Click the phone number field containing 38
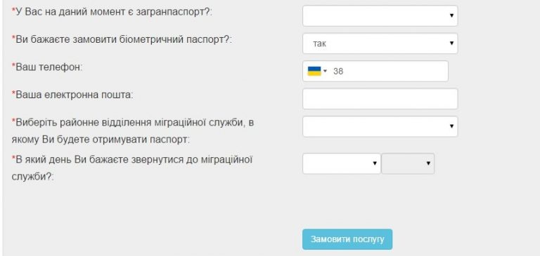This screenshot has height=256, width=540. pyautogui.click(x=375, y=71)
